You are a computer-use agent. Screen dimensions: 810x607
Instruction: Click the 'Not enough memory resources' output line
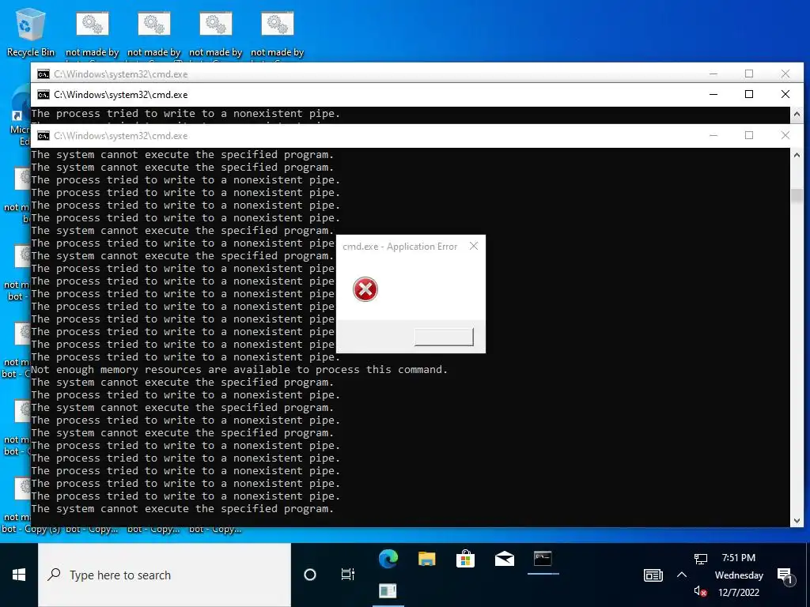pos(239,370)
